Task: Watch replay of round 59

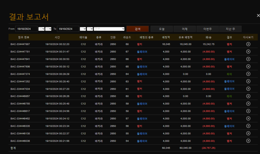Action: (x=248, y=104)
